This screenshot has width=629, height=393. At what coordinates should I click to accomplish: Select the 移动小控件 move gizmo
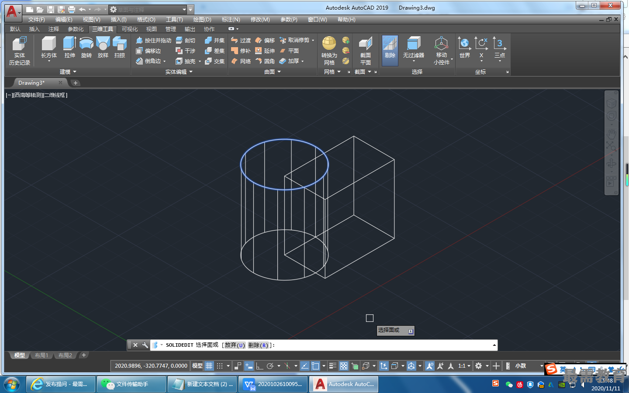[441, 51]
